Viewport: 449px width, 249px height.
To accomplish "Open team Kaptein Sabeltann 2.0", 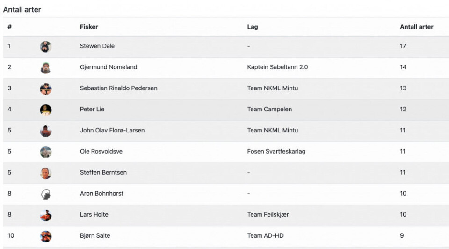I will pyautogui.click(x=277, y=67).
